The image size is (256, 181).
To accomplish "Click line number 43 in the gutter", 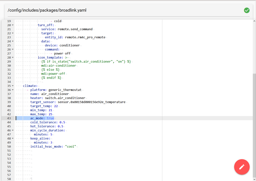I will pos(9,118).
